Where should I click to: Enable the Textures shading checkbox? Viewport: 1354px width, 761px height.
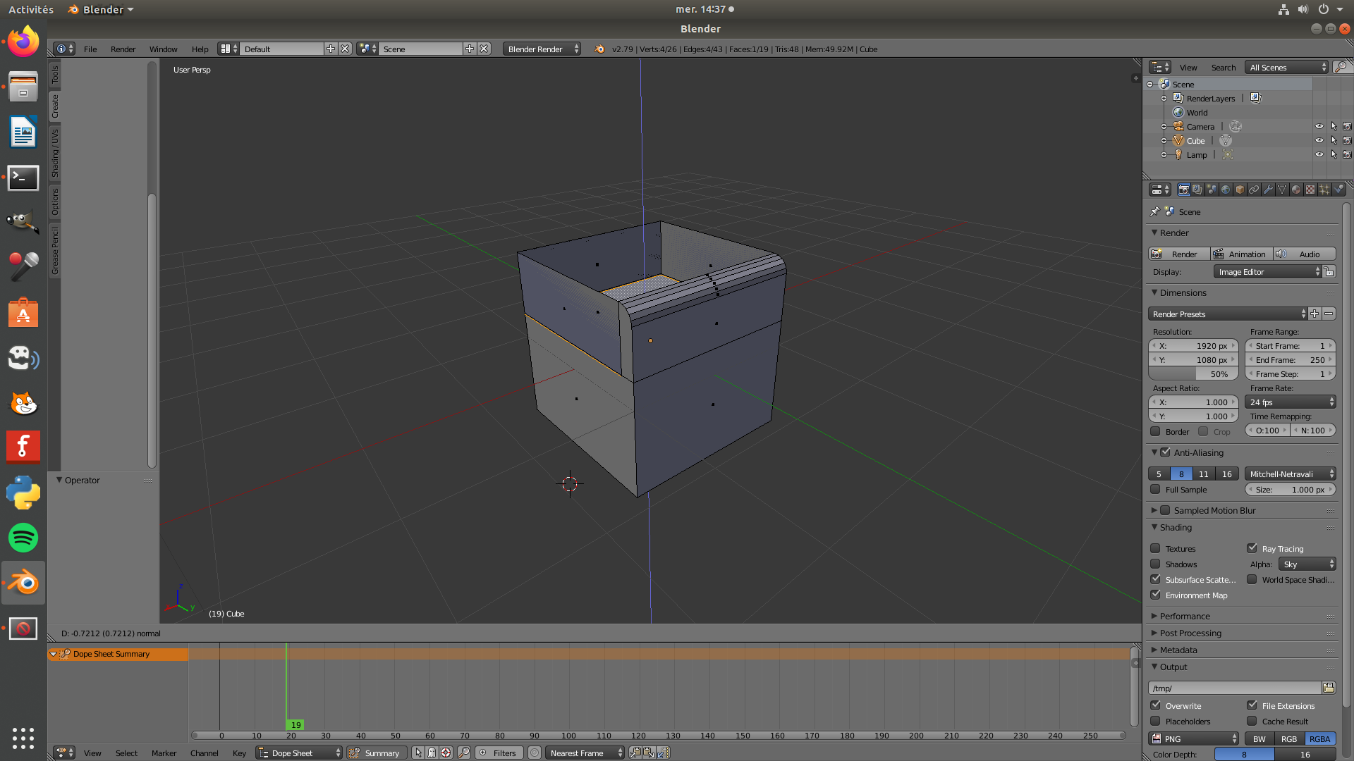point(1155,548)
